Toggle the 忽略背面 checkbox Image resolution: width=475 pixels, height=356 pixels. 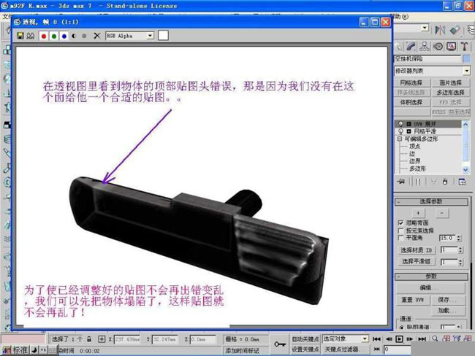pos(400,223)
